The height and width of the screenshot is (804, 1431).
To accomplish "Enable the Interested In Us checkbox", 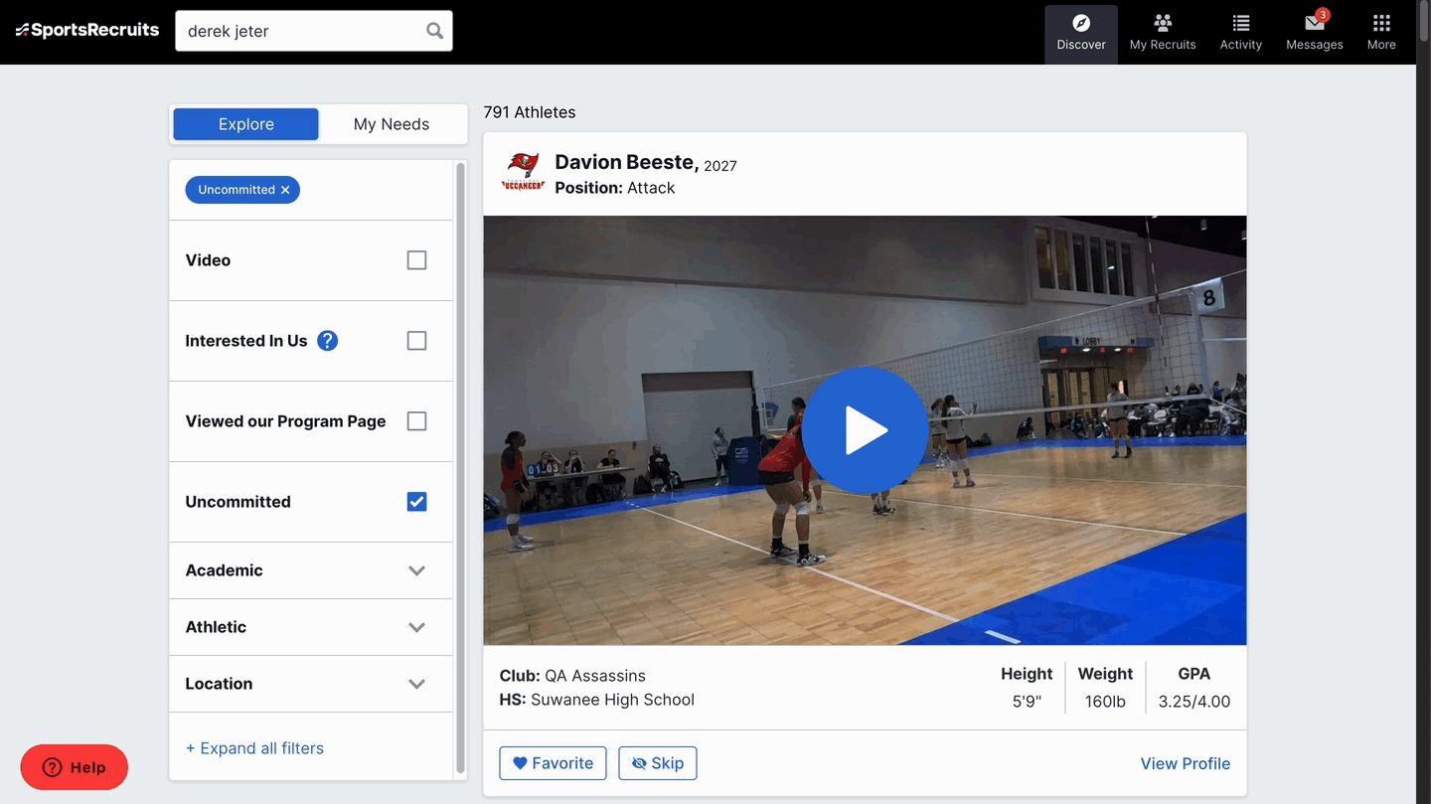I will (x=416, y=341).
